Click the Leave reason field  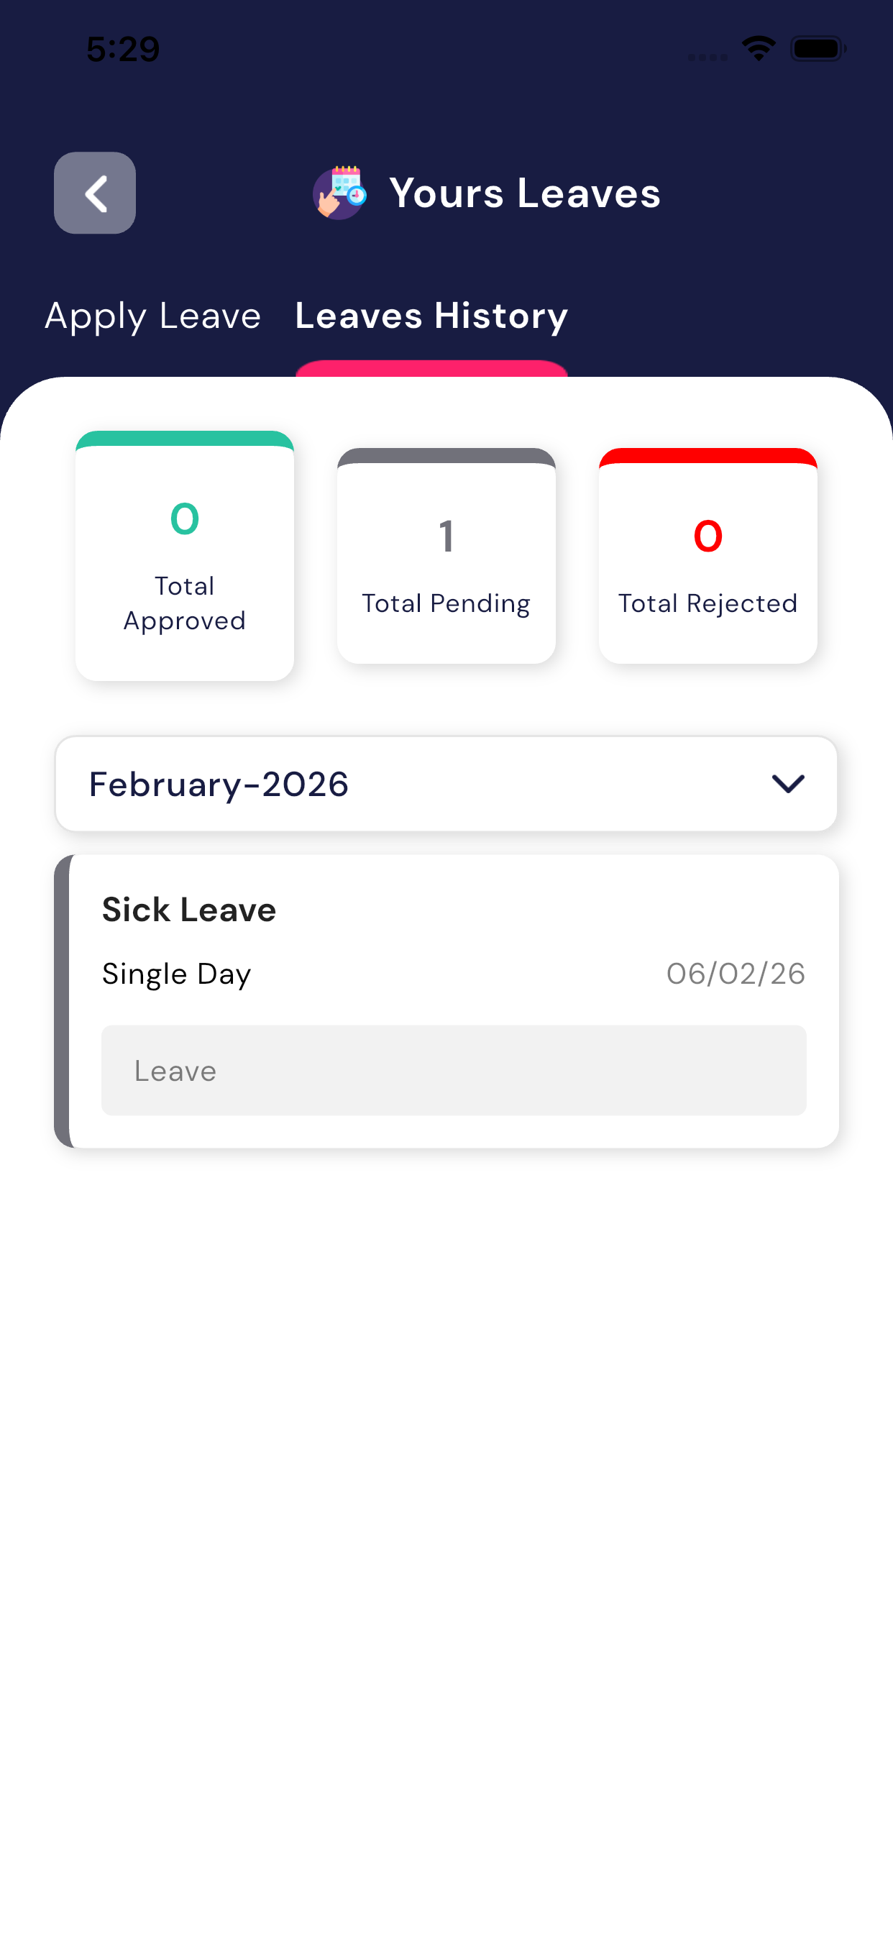(453, 1070)
